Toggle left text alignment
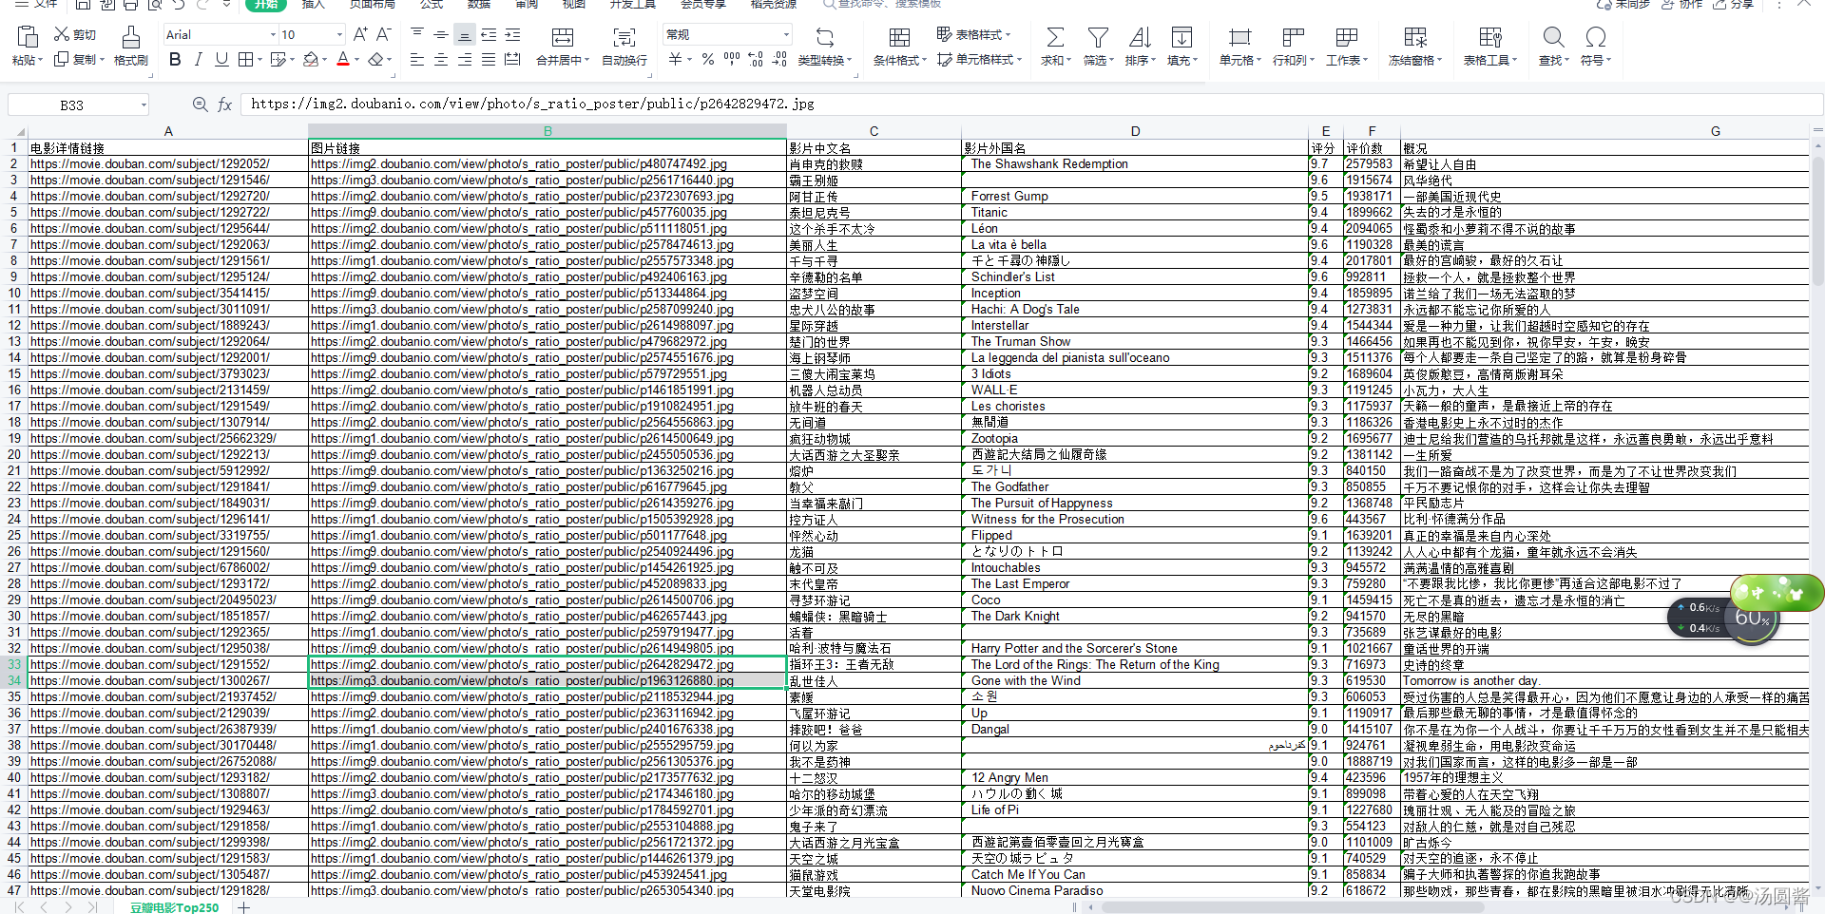 point(417,59)
